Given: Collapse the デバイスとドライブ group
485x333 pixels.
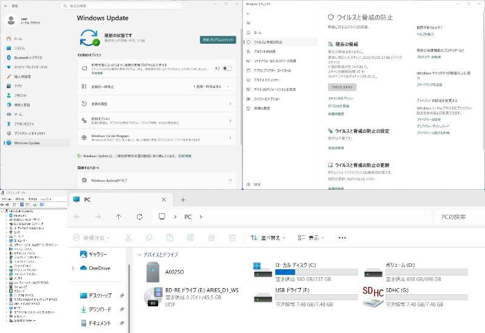Looking at the screenshot, I should 140,255.
